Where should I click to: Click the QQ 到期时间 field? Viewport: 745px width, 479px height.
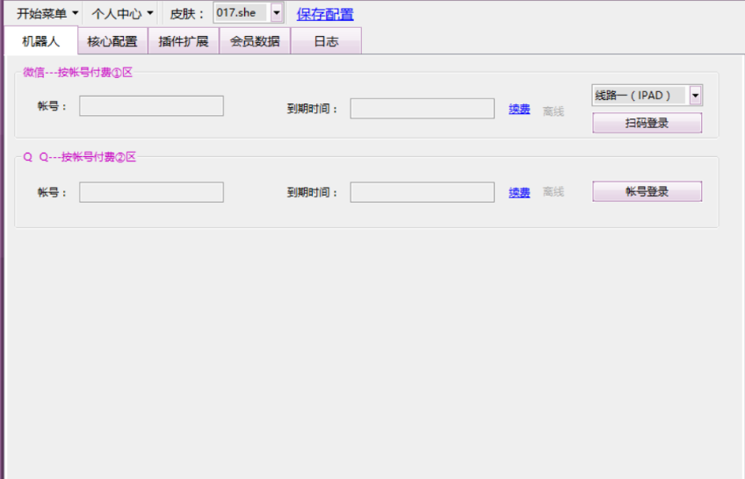click(422, 192)
